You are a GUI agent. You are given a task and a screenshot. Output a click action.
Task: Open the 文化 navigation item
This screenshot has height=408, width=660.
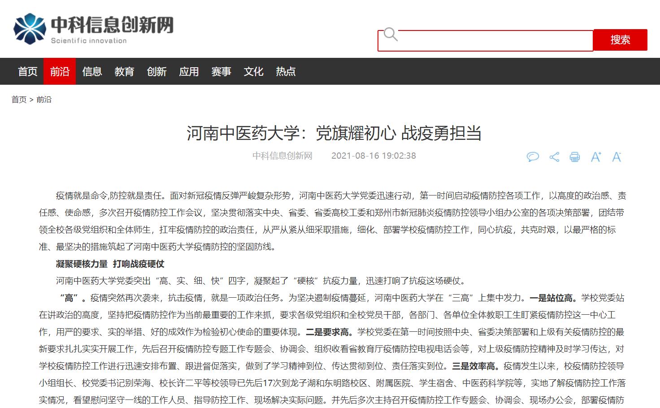pyautogui.click(x=253, y=72)
